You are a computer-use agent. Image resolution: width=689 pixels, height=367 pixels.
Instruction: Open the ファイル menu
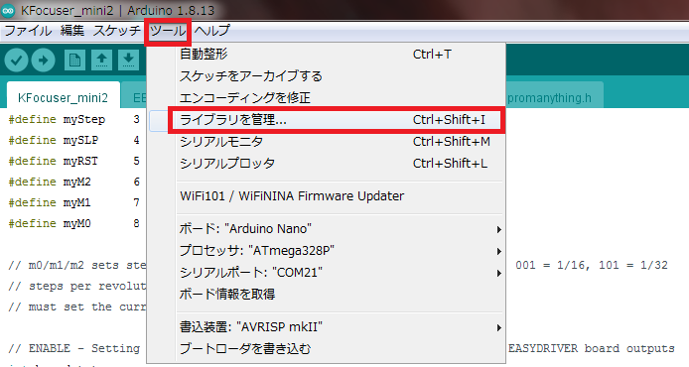pos(28,31)
